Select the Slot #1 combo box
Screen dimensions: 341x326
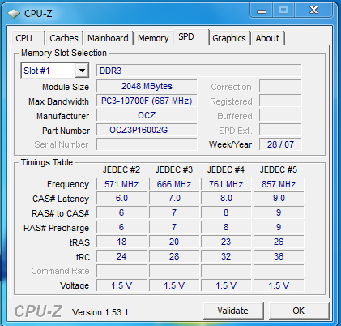tap(55, 71)
